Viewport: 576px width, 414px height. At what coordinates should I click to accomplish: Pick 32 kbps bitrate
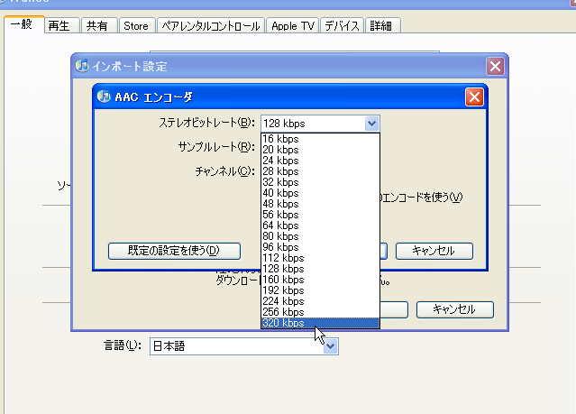click(x=320, y=182)
